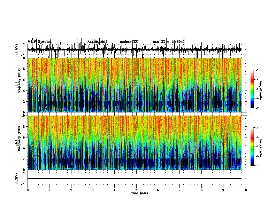Click the ch.2 spectrogram color scale bar
Image resolution: width=276 pixels, height=213 pixels.
252,147
